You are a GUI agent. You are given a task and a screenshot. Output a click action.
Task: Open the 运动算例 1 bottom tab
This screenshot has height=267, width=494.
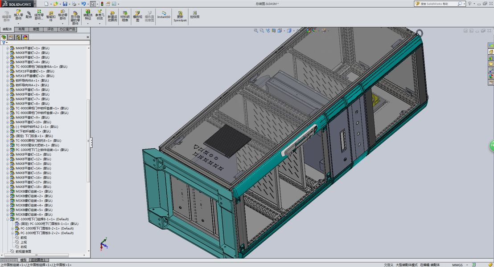coord(39,260)
